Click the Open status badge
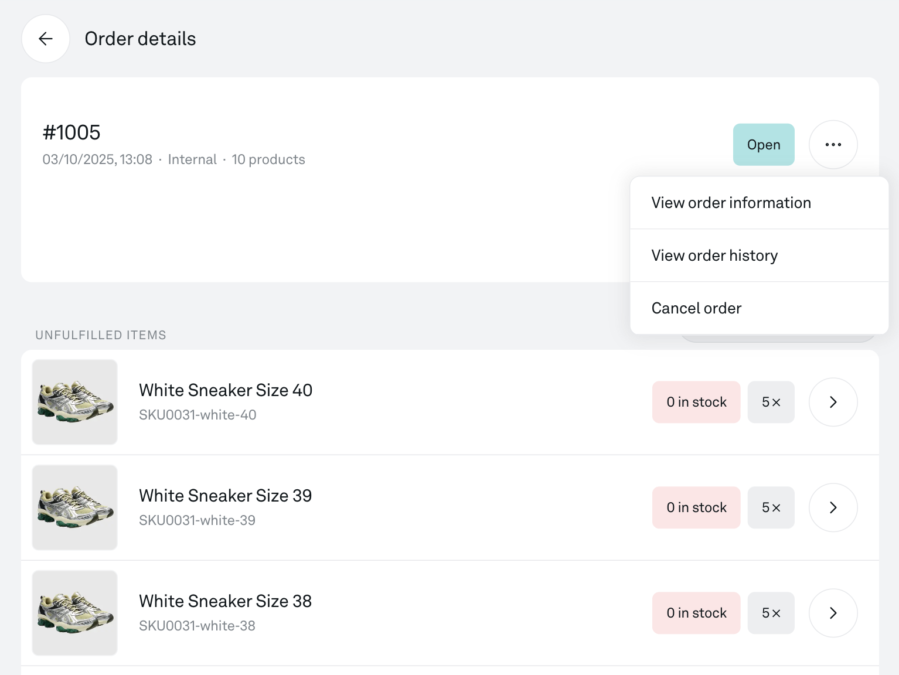The image size is (899, 675). click(x=763, y=145)
